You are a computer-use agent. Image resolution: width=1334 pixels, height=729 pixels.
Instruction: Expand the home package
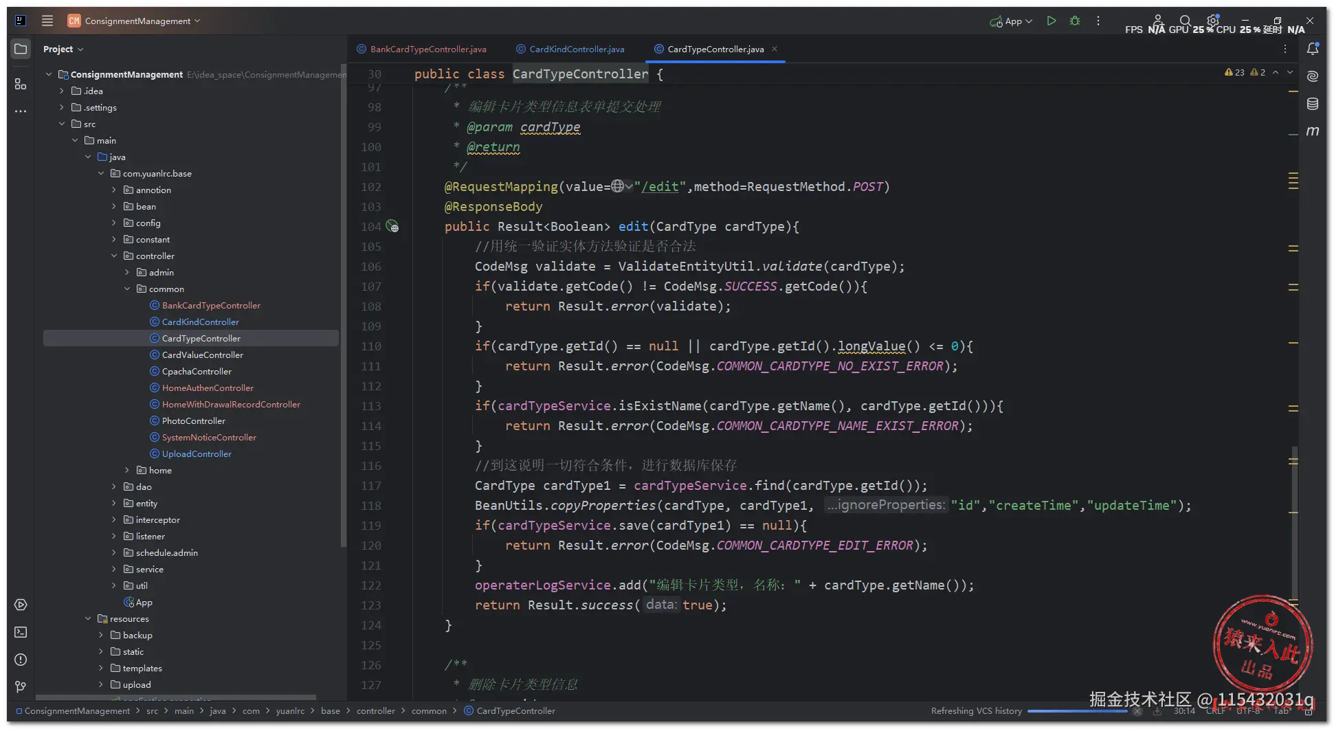pyautogui.click(x=127, y=470)
